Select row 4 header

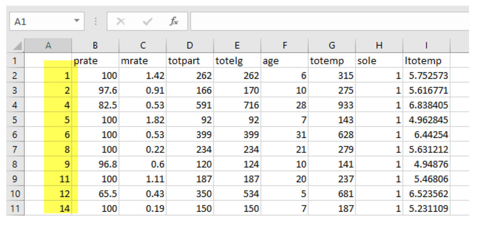tap(15, 104)
